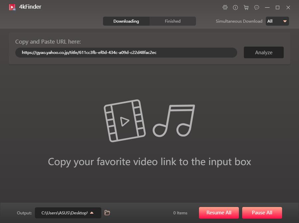The width and height of the screenshot is (299, 223).
Task: Select the URL input field
Action: coord(126,52)
